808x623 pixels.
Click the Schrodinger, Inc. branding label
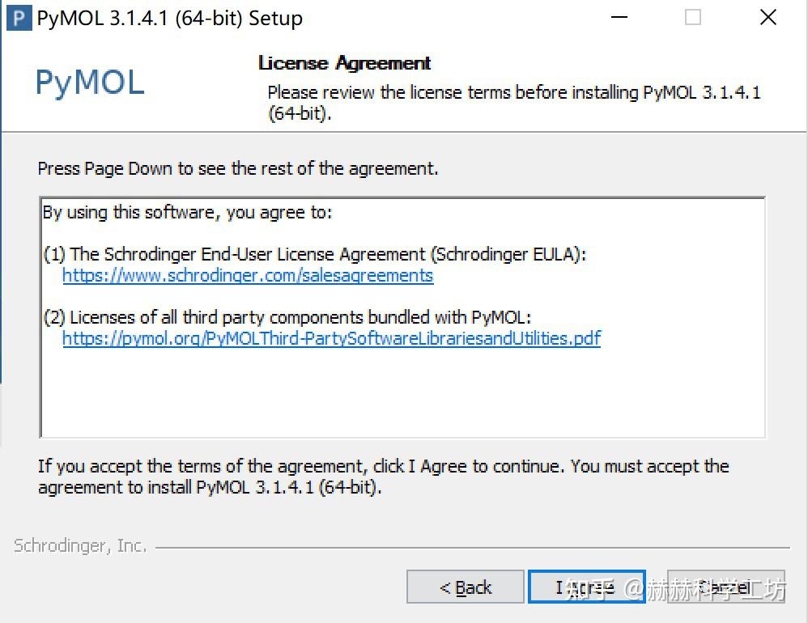80,546
